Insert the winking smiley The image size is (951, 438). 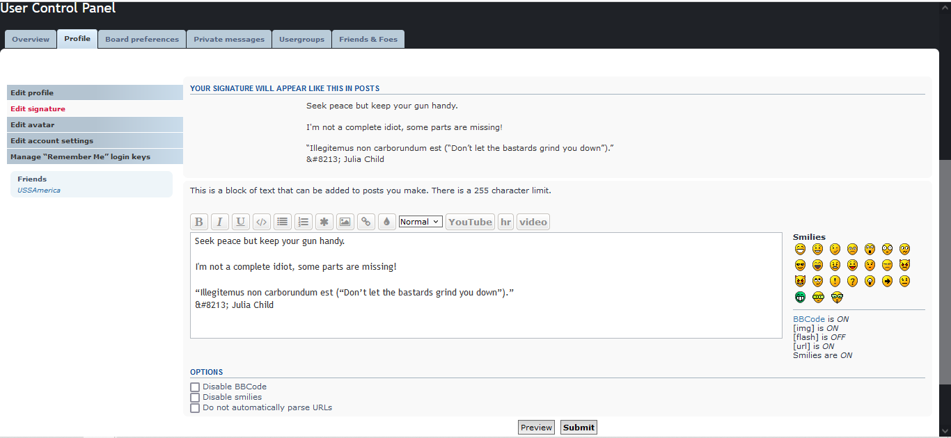tap(835, 249)
